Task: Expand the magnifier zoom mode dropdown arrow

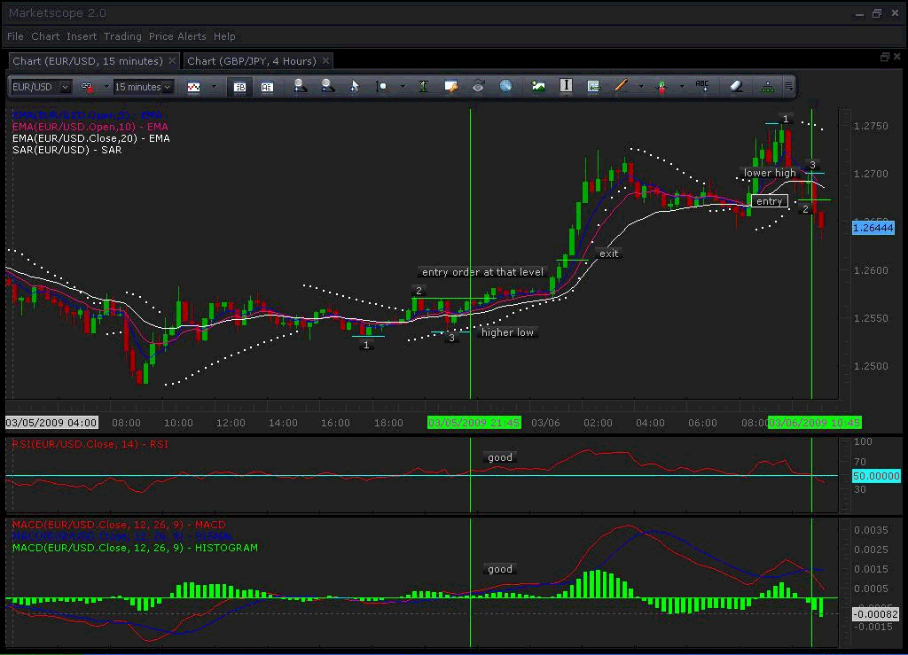Action: click(x=402, y=87)
